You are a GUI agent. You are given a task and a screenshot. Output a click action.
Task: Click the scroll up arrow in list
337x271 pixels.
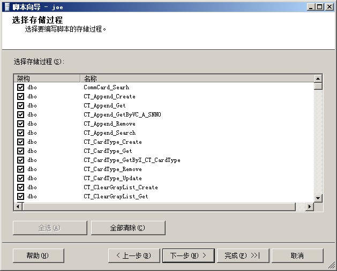pos(318,79)
